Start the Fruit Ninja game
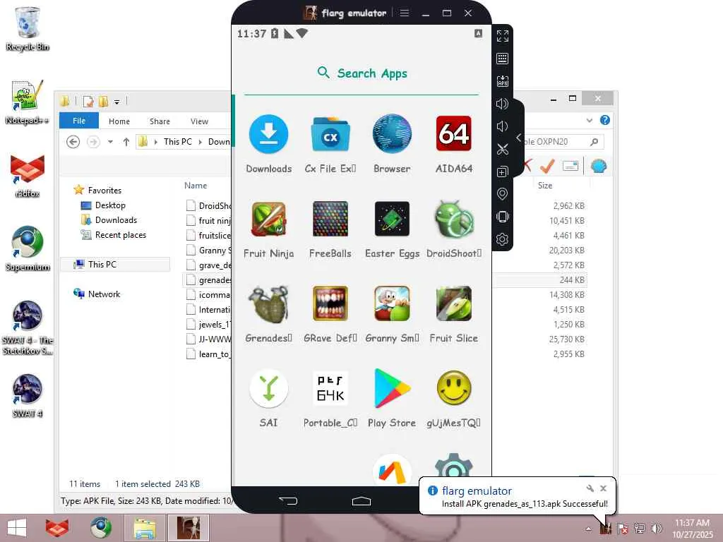723x542 pixels. [269, 219]
